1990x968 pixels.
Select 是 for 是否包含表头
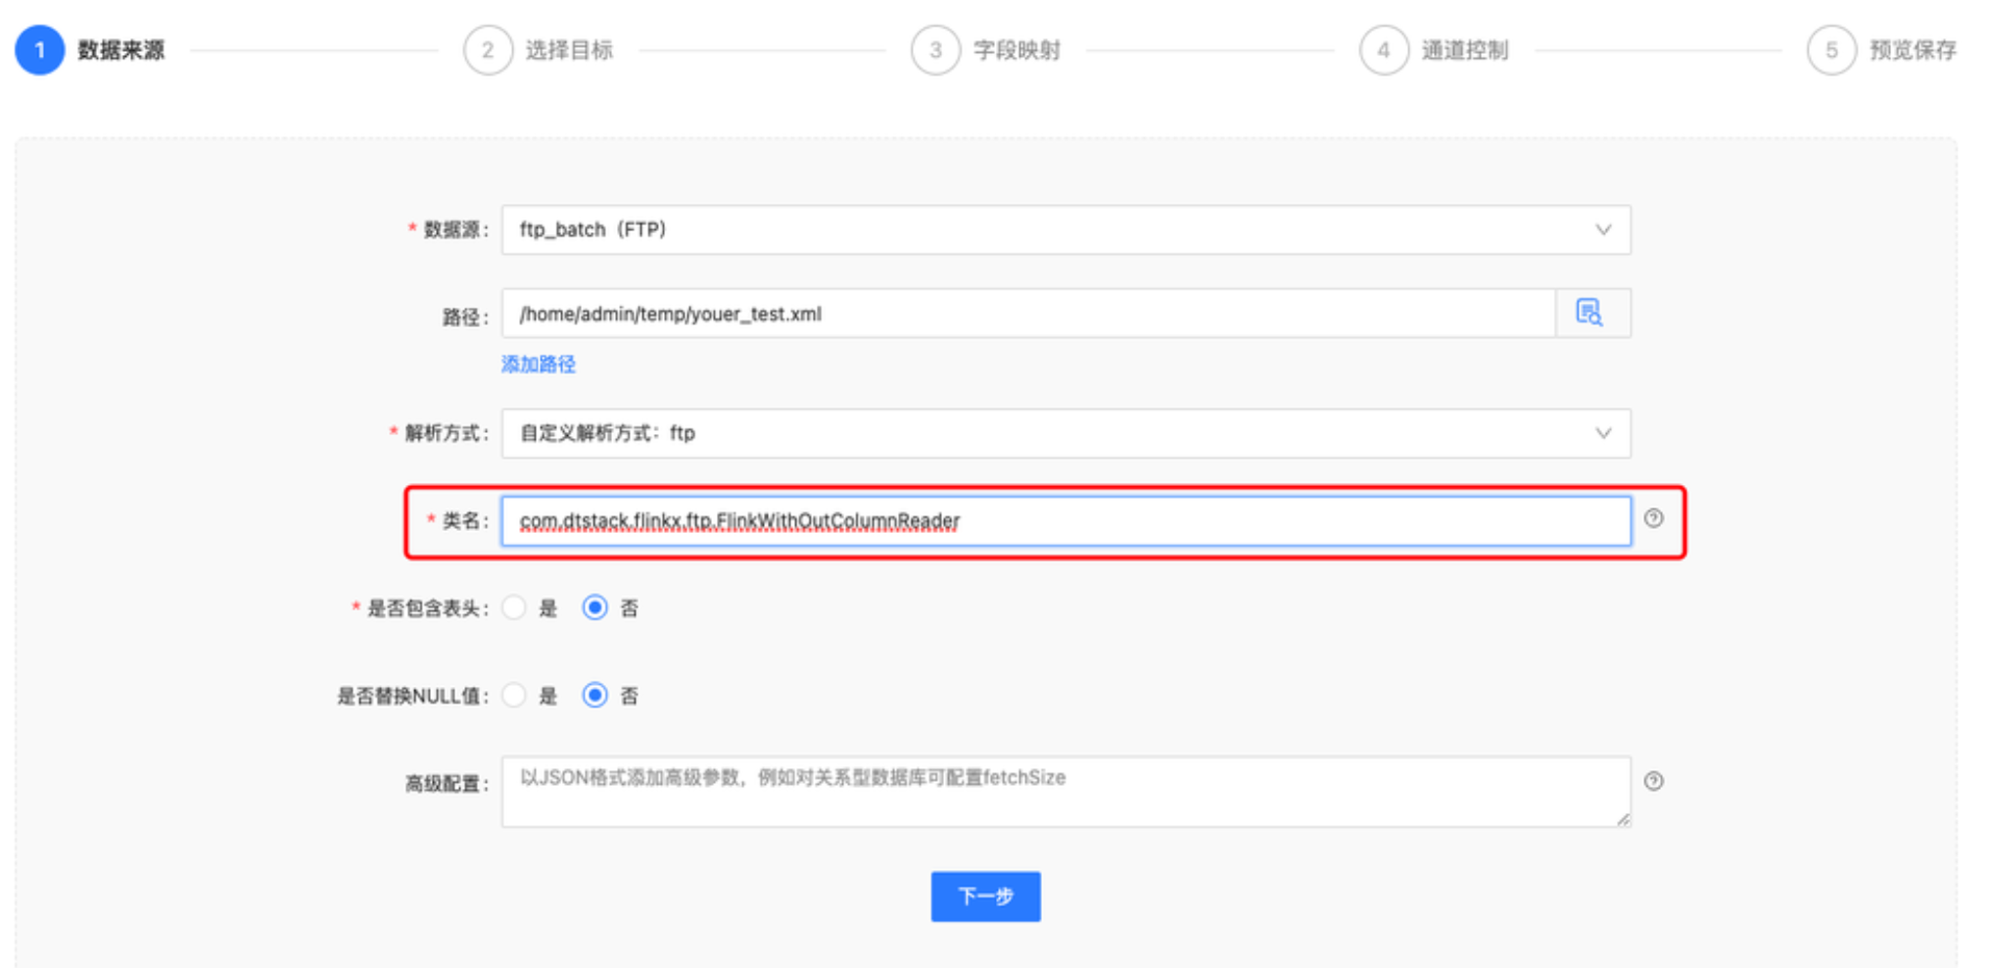[x=514, y=607]
